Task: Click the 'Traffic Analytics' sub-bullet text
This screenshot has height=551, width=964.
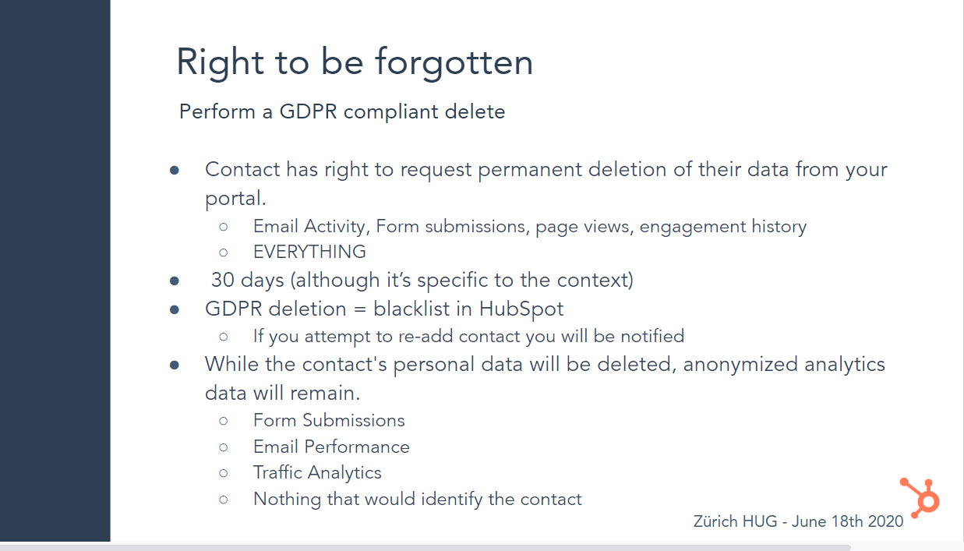Action: [x=317, y=472]
